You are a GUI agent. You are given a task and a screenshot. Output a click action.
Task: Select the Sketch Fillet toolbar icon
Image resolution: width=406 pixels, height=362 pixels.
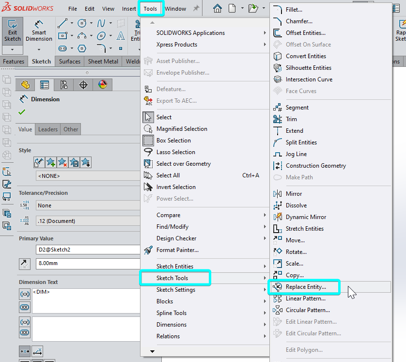click(102, 48)
